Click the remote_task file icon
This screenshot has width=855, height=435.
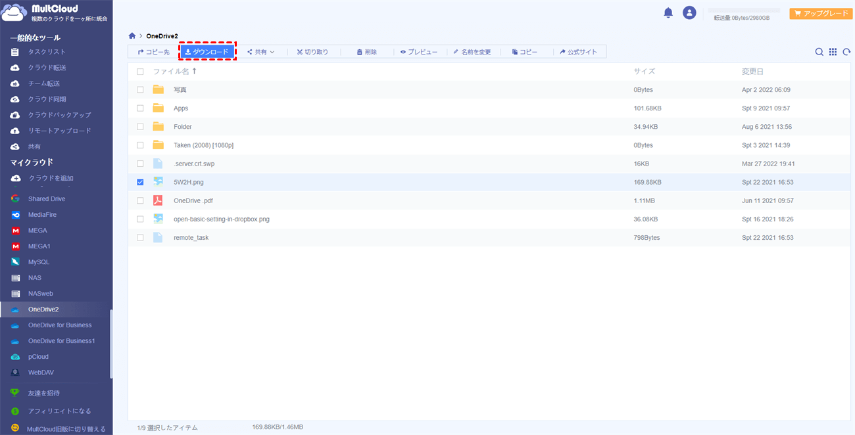pyautogui.click(x=158, y=237)
